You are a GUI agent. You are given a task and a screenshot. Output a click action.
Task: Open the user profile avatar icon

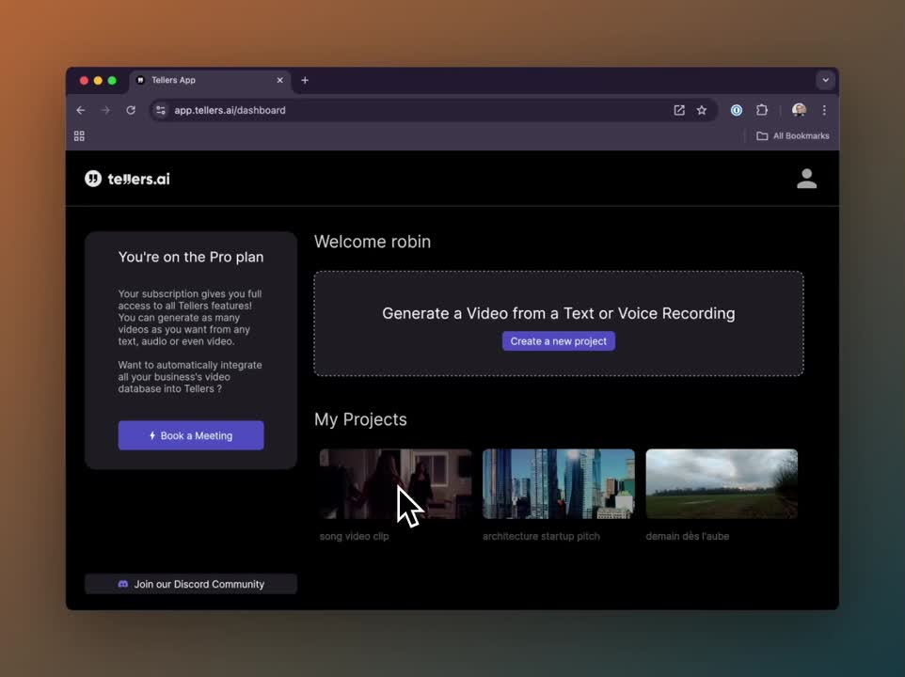pos(806,179)
